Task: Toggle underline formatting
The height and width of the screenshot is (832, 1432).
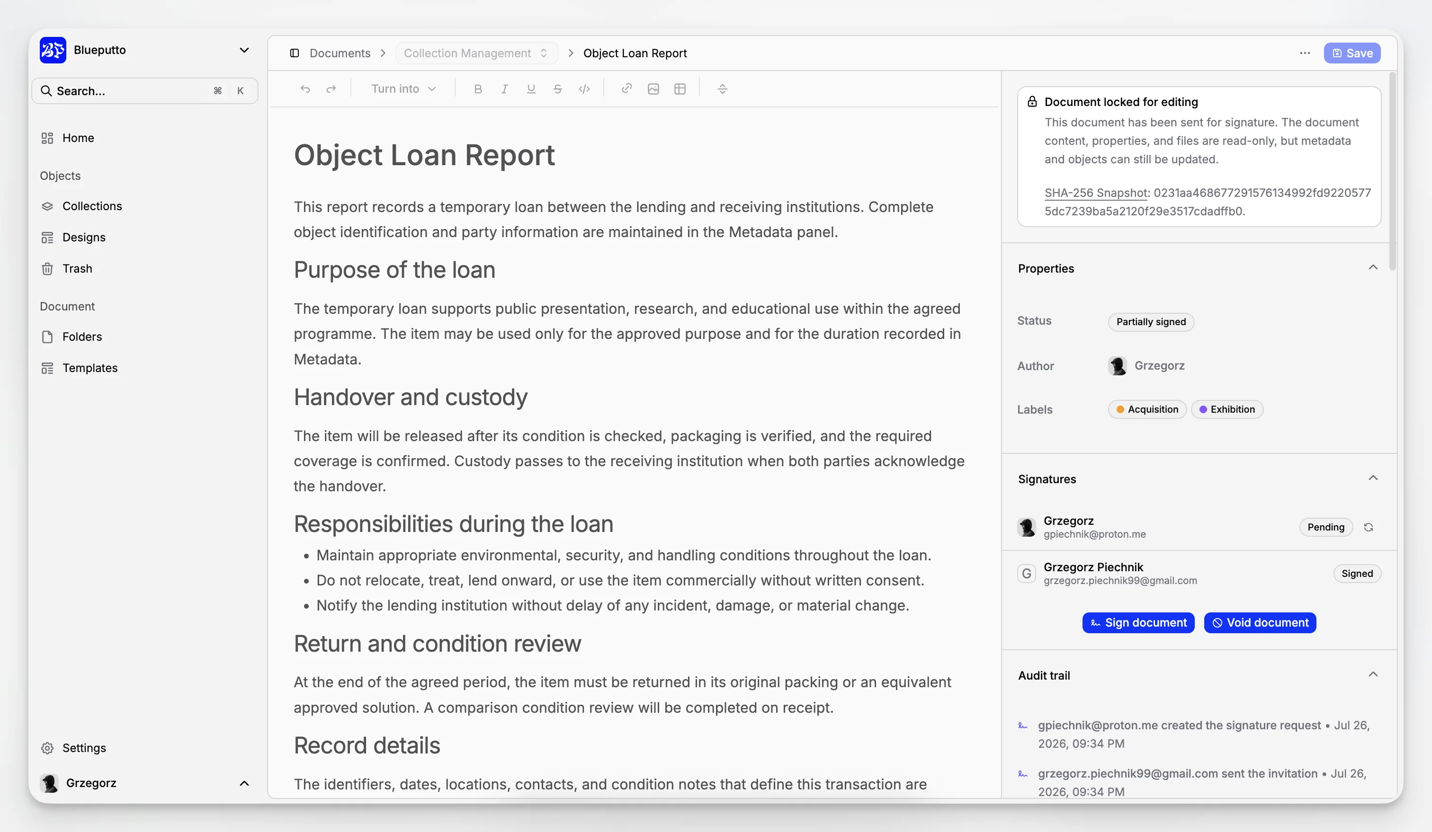Action: pos(531,89)
